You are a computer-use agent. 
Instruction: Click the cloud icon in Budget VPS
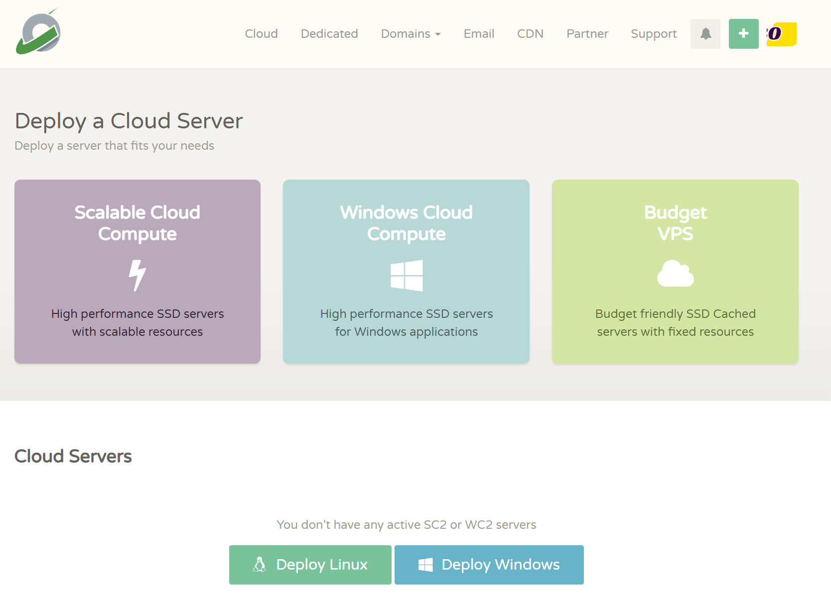(675, 274)
